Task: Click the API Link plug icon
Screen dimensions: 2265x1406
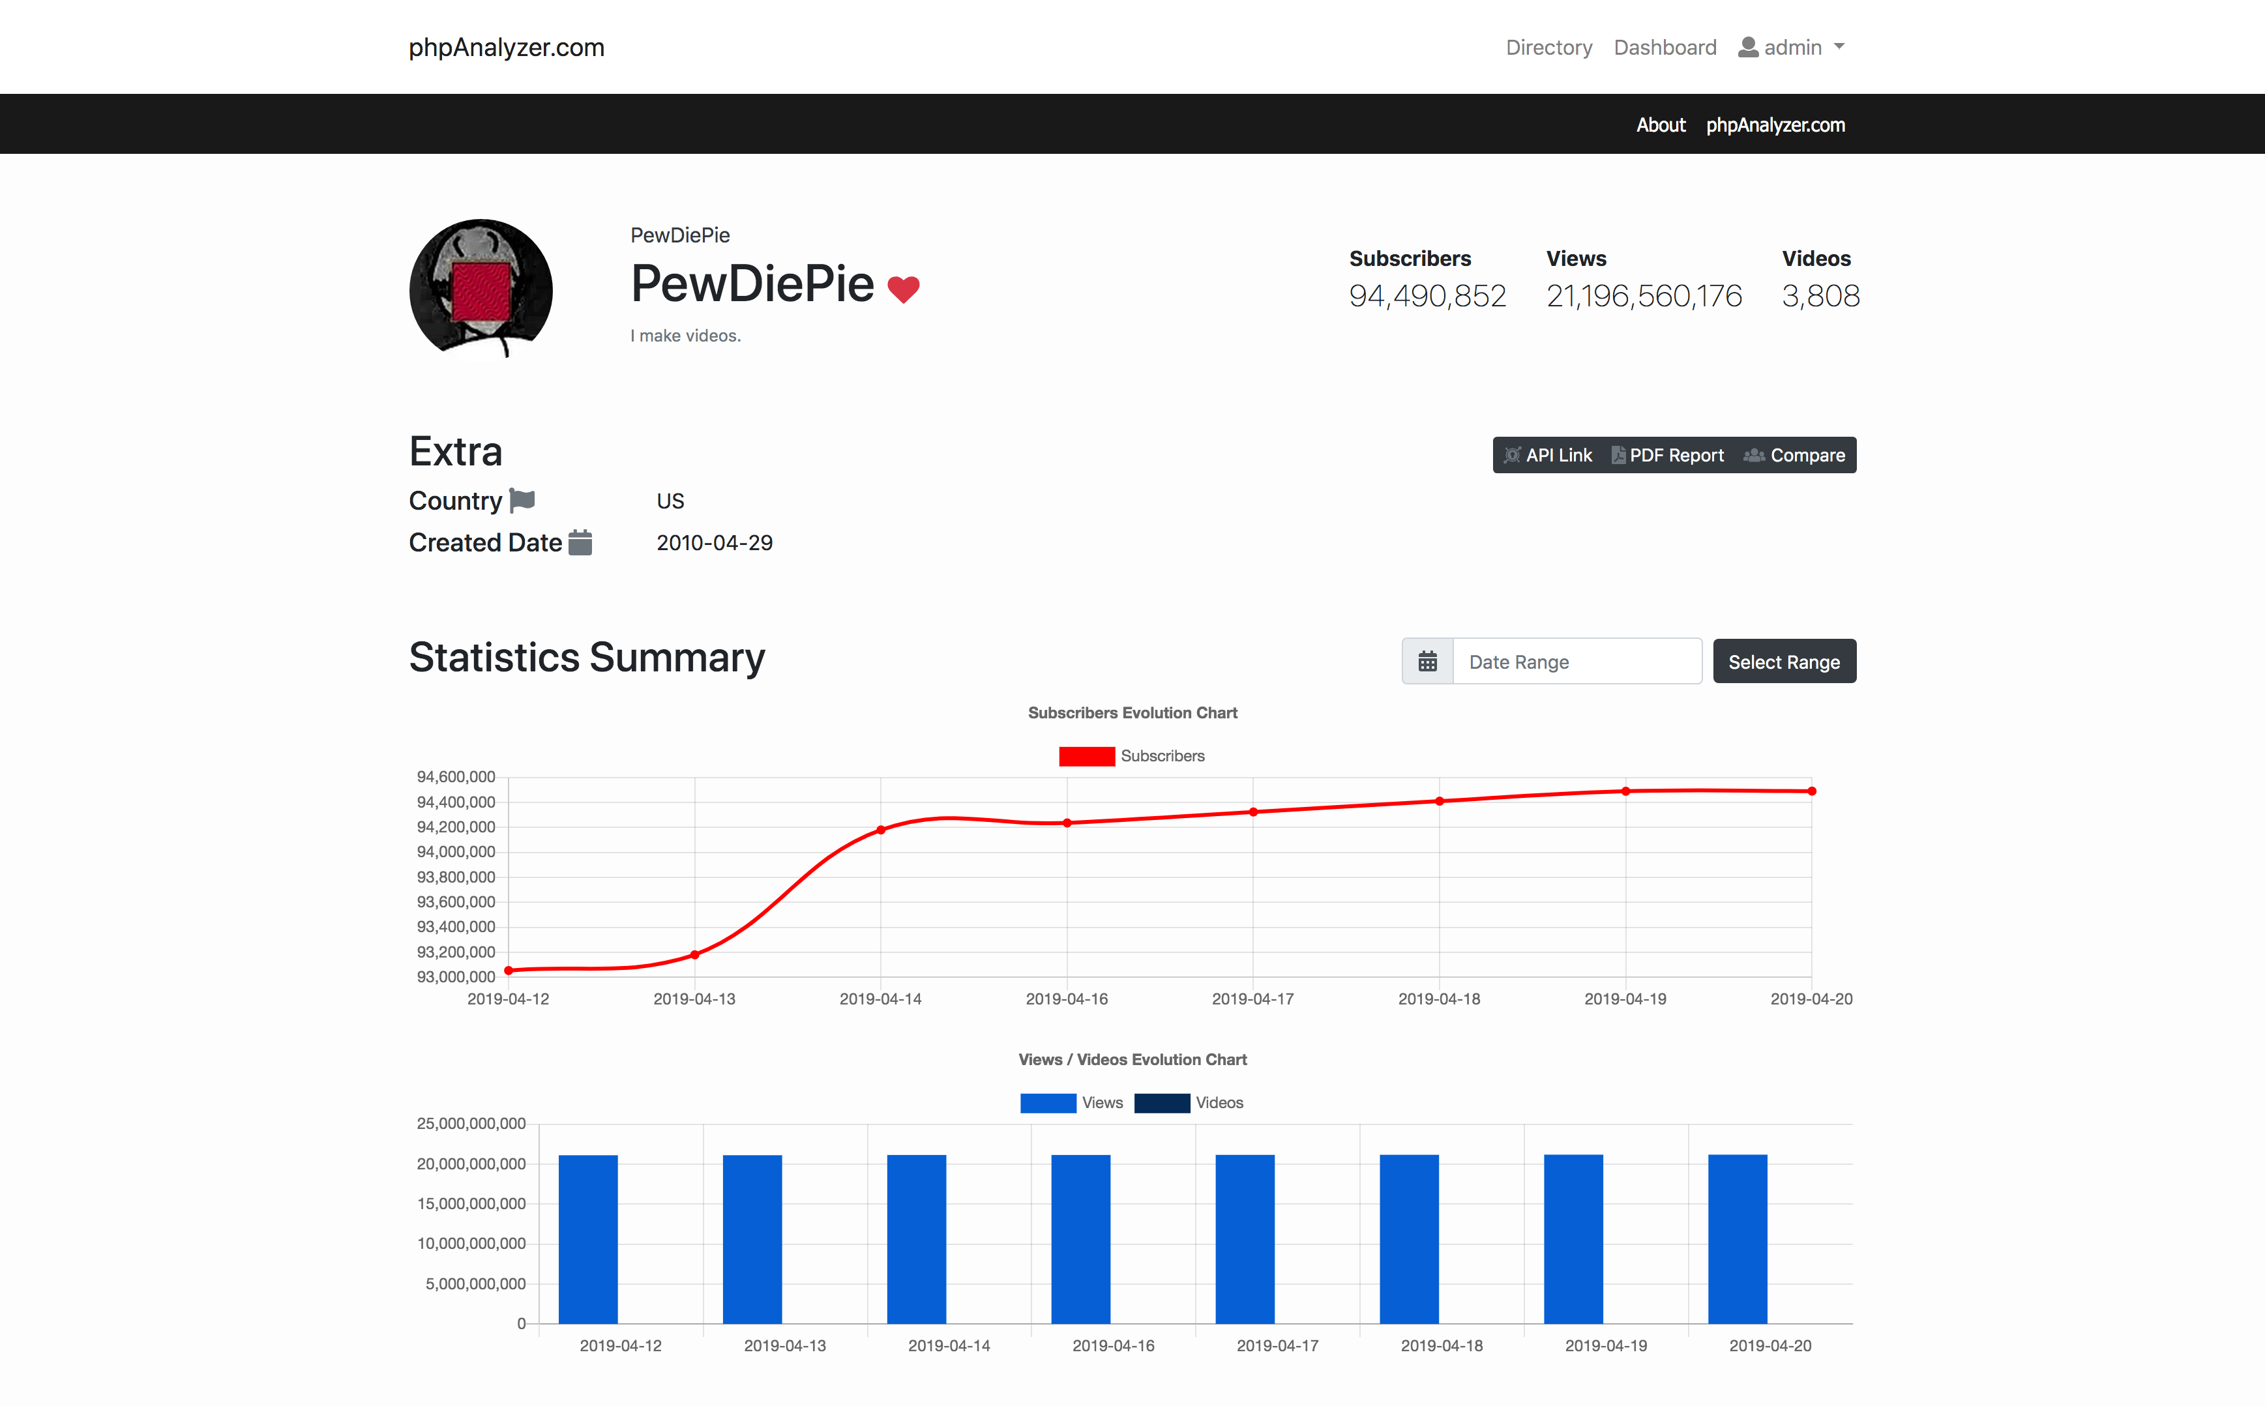Action: [x=1513, y=455]
